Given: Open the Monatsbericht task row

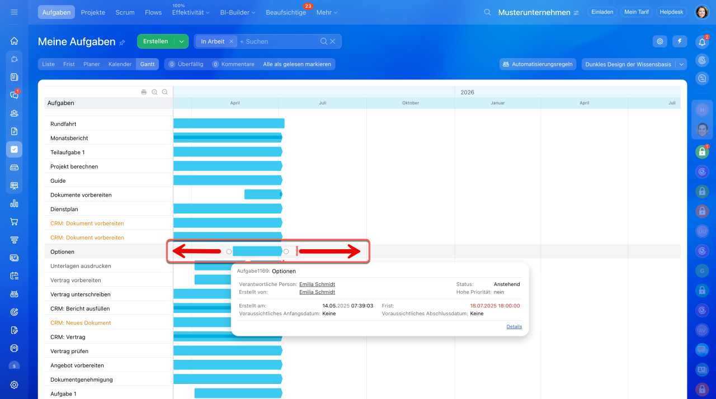Looking at the screenshot, I should point(69,138).
